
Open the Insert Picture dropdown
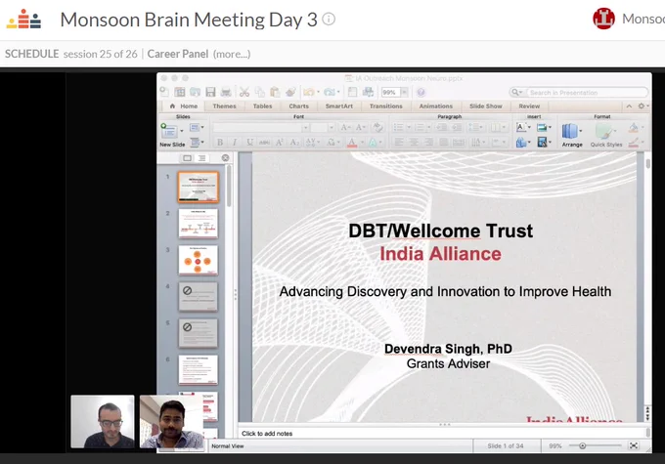pyautogui.click(x=544, y=127)
